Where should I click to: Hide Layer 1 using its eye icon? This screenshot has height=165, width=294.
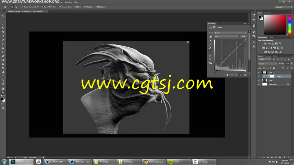pos(259,80)
